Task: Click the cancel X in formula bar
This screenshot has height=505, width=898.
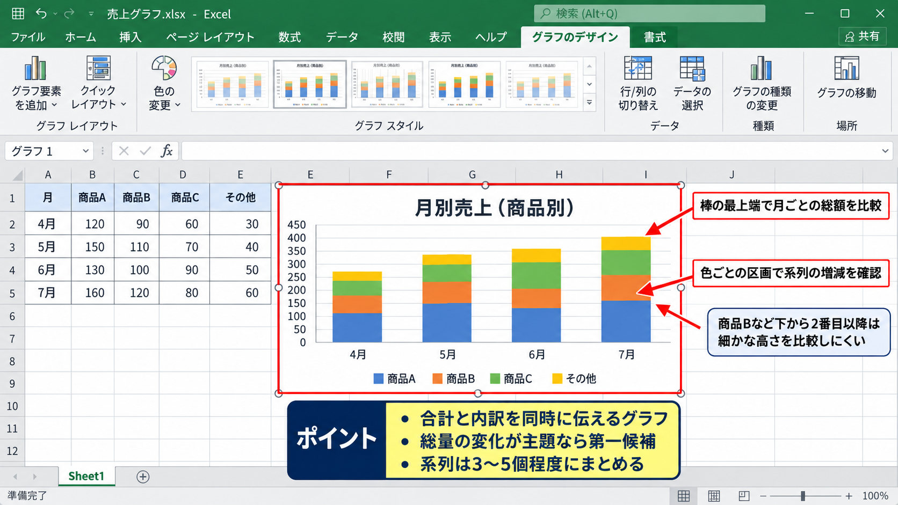Action: click(x=124, y=151)
